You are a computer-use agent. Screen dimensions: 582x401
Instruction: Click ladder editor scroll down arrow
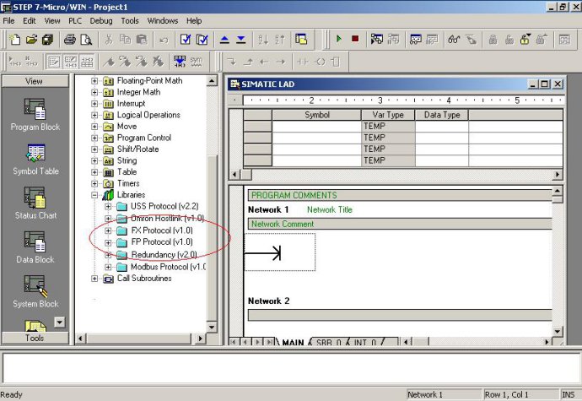(558, 332)
